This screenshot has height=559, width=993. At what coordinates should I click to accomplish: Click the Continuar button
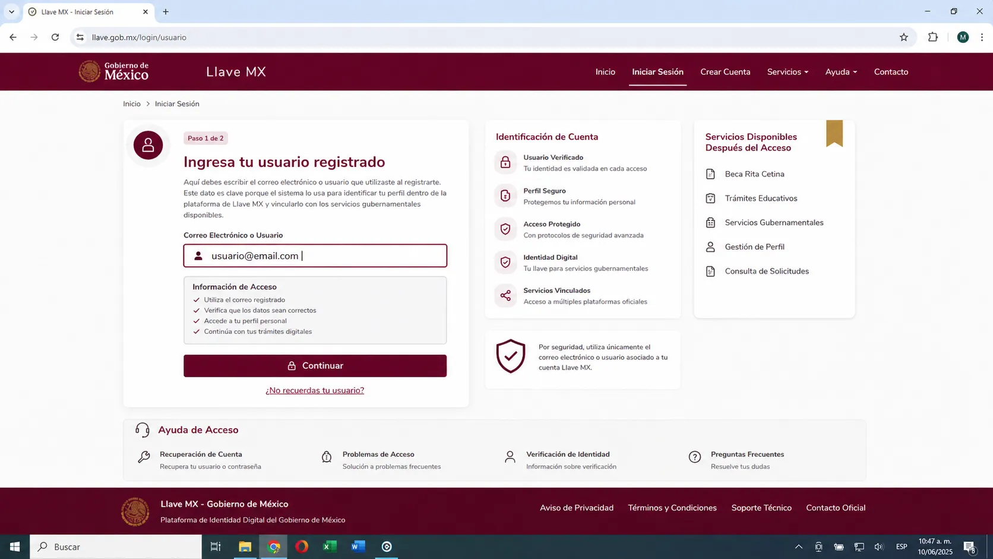tap(315, 366)
